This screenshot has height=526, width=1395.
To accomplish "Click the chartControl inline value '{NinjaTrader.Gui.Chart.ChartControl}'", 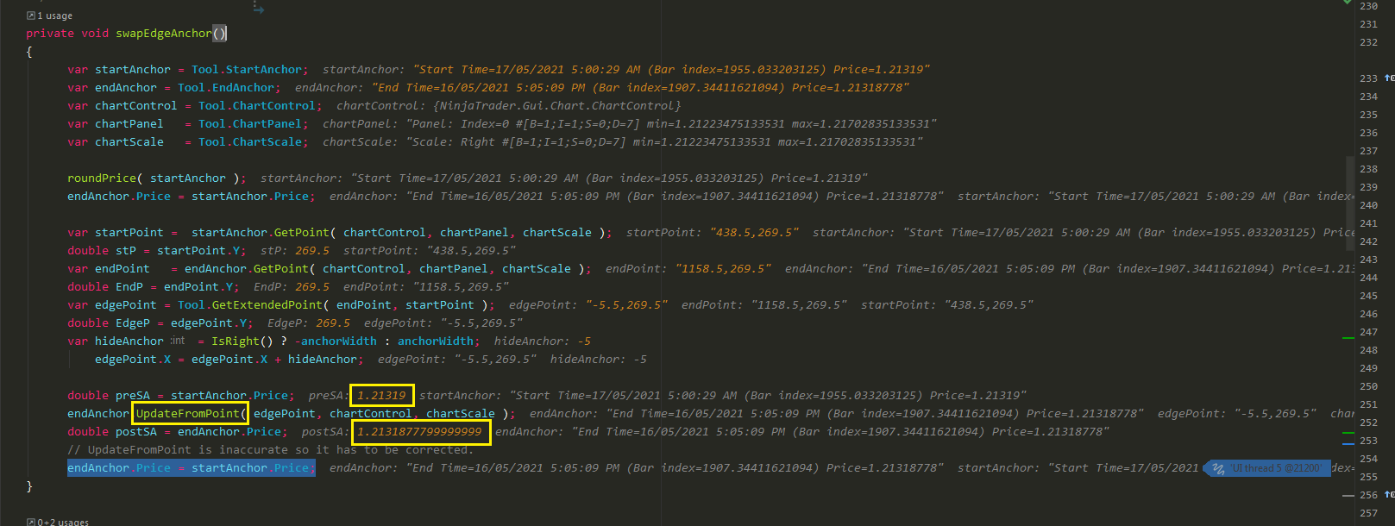I will (557, 106).
